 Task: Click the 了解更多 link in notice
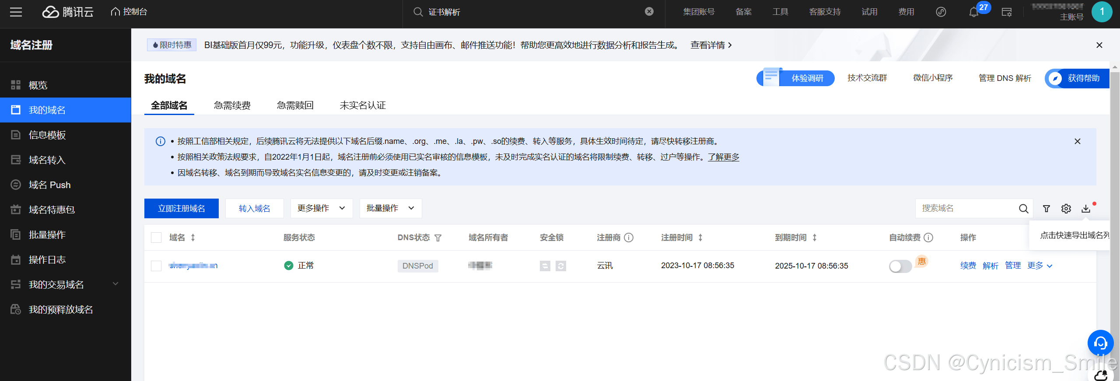(x=724, y=157)
